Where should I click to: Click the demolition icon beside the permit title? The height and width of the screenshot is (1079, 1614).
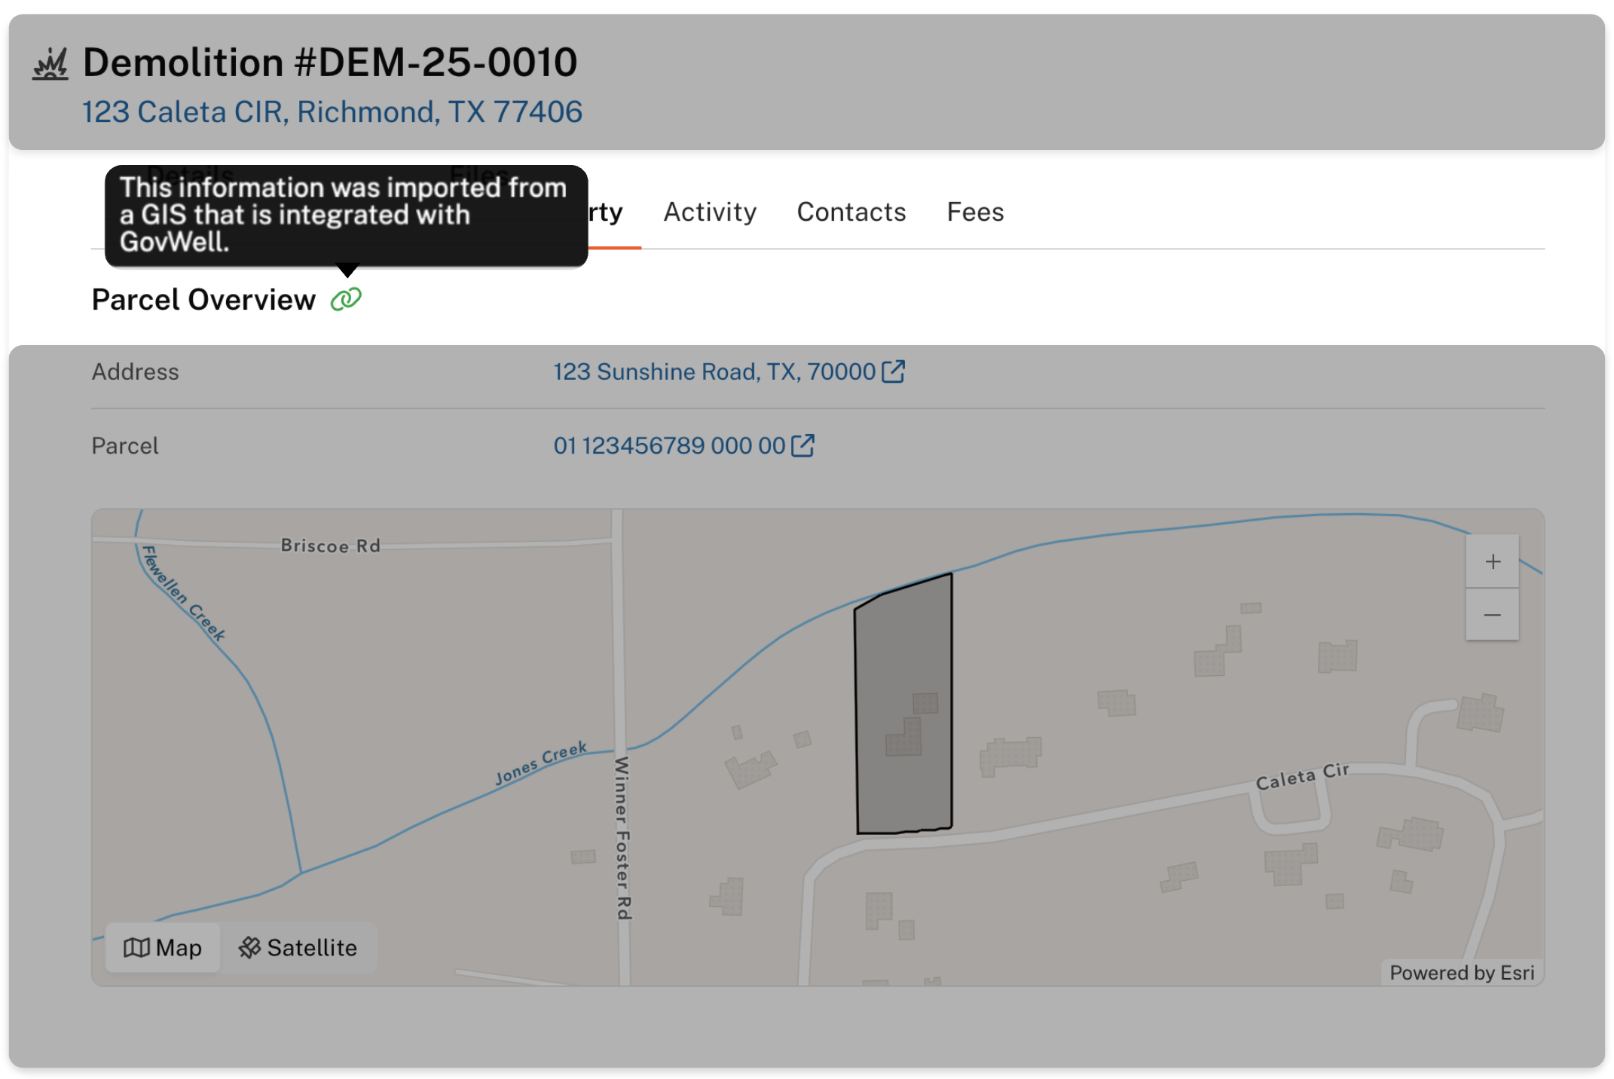[x=50, y=63]
